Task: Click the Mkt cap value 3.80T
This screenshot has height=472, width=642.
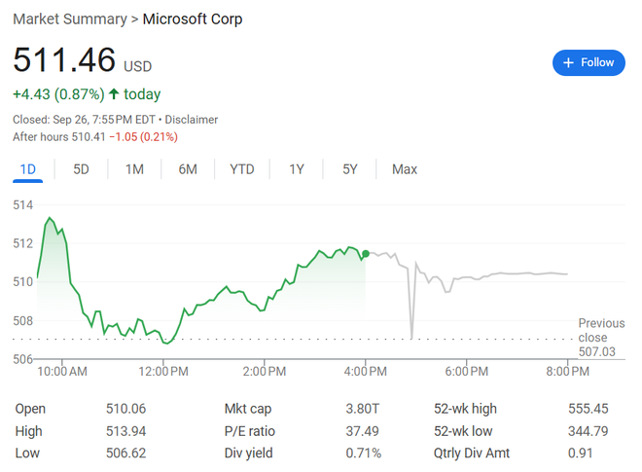Action: (363, 409)
